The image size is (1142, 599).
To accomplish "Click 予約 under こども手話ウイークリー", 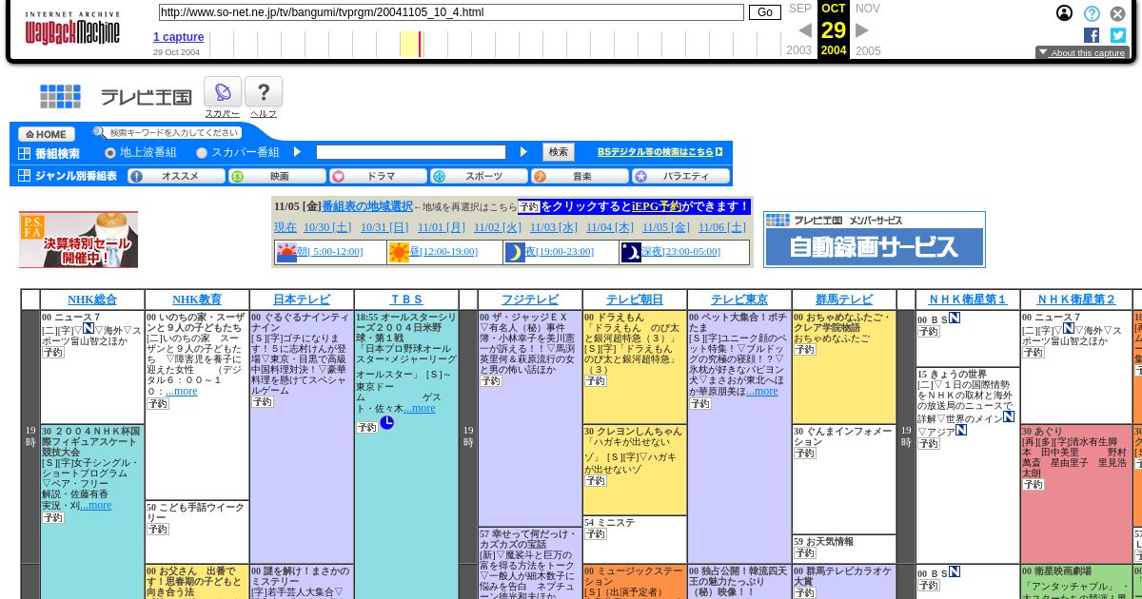I will click(x=157, y=530).
